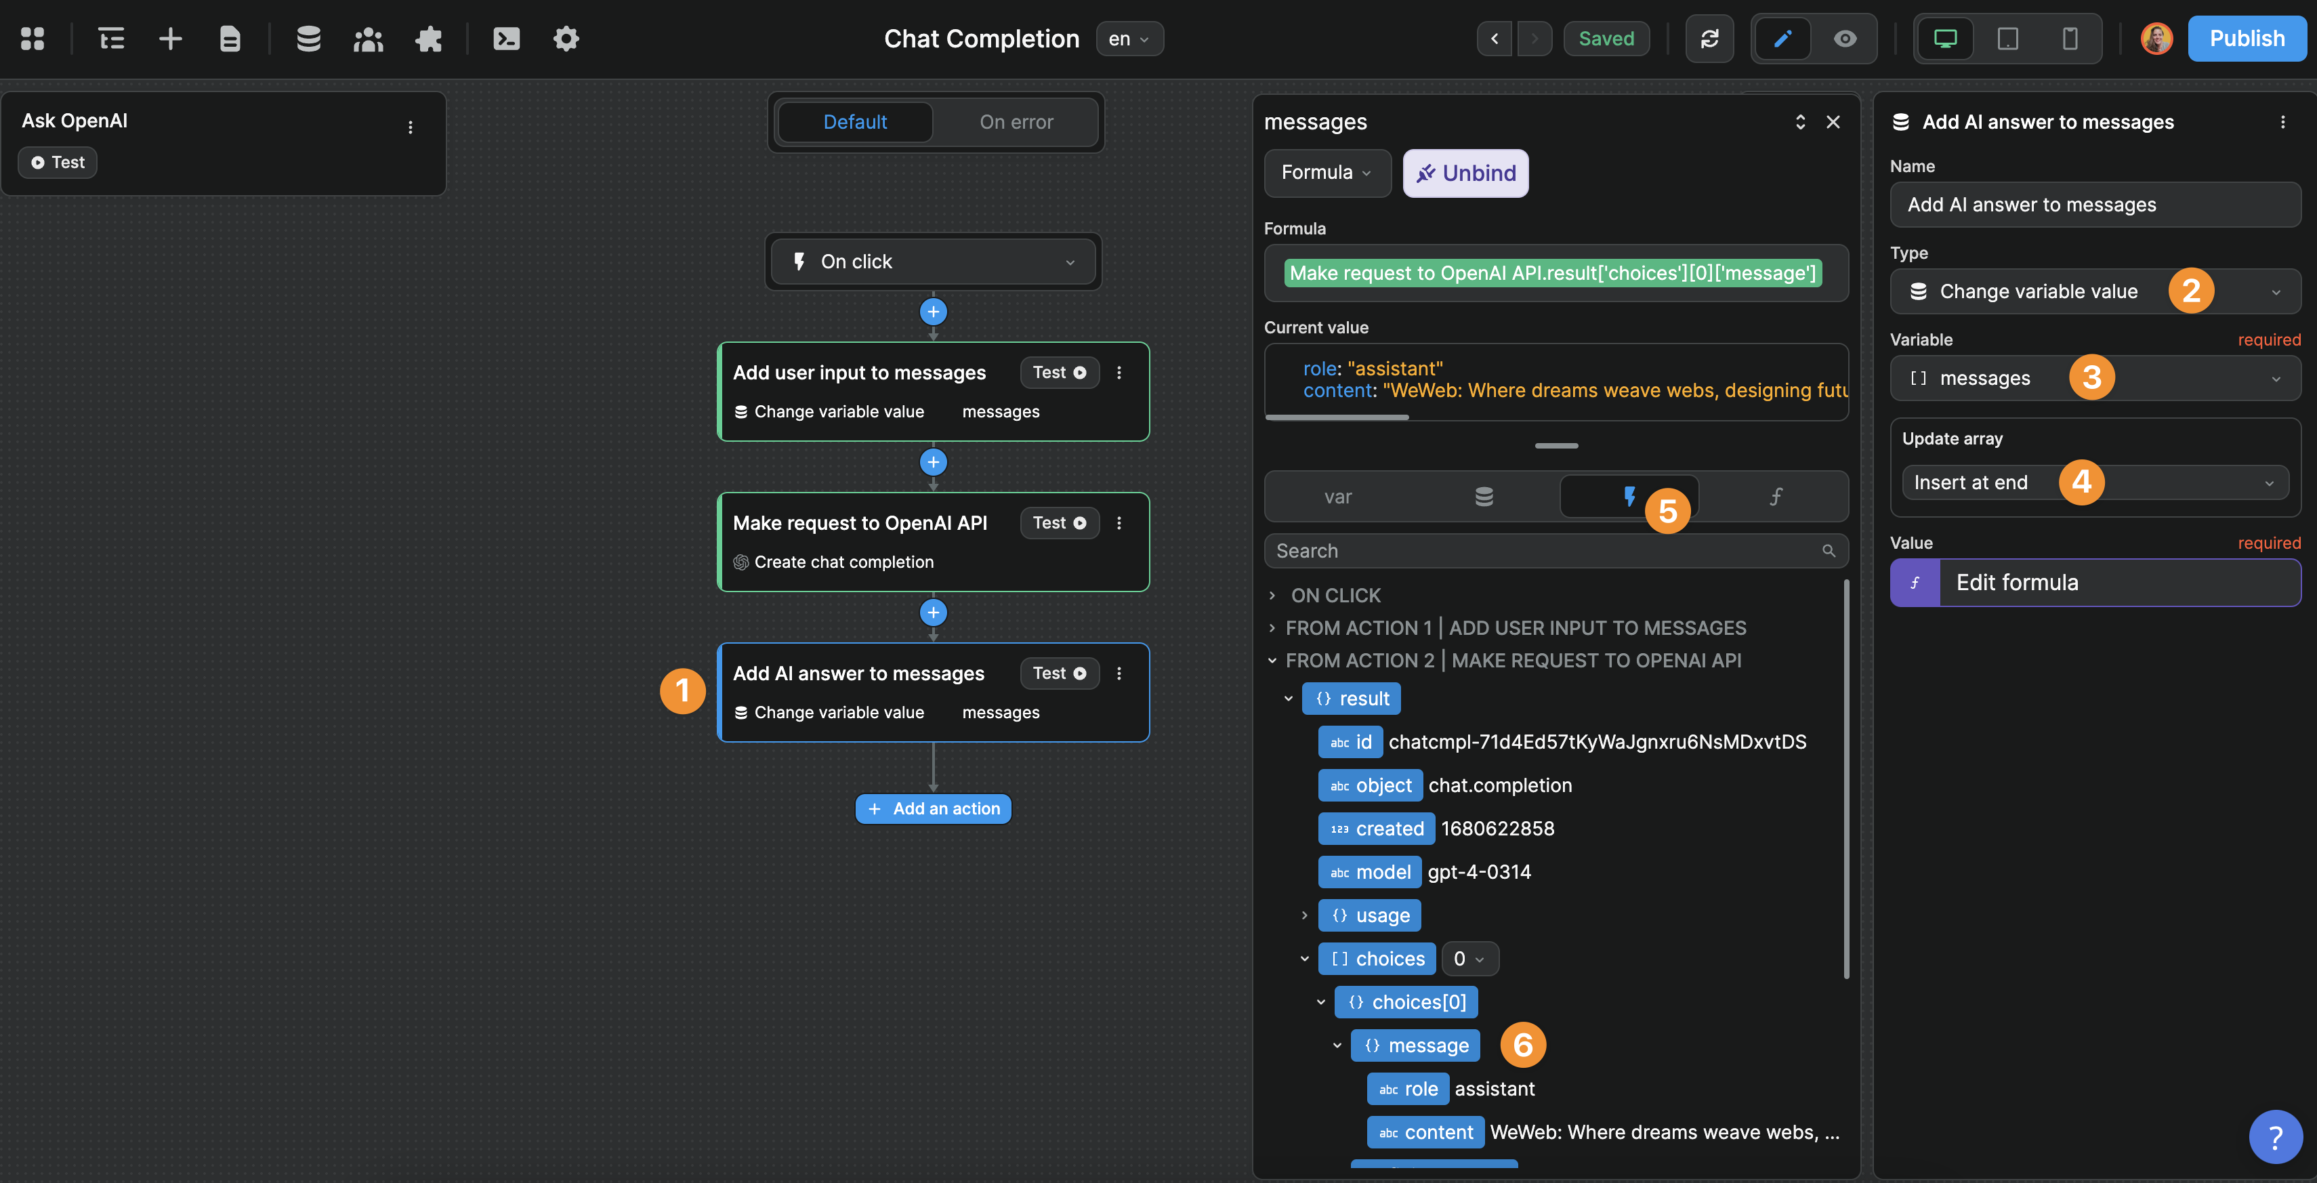Switch to the On error tab

click(x=1016, y=121)
